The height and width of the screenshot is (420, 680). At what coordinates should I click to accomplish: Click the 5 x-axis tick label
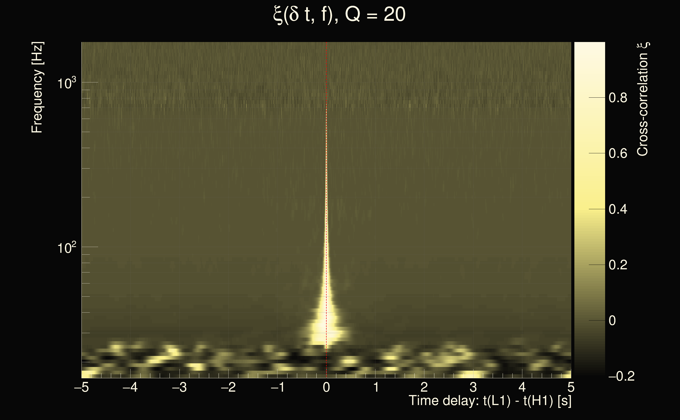pyautogui.click(x=571, y=387)
